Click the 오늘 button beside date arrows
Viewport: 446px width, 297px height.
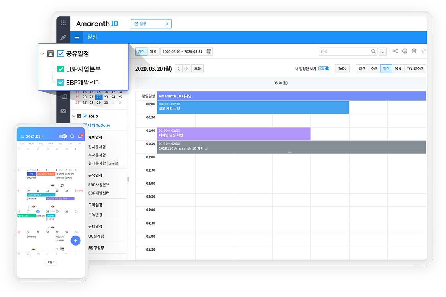coord(198,69)
